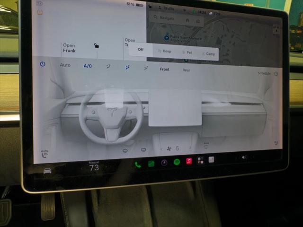303x227 pixels.
Task: Open the gray app icon next to the launcher
Action: coord(212,159)
